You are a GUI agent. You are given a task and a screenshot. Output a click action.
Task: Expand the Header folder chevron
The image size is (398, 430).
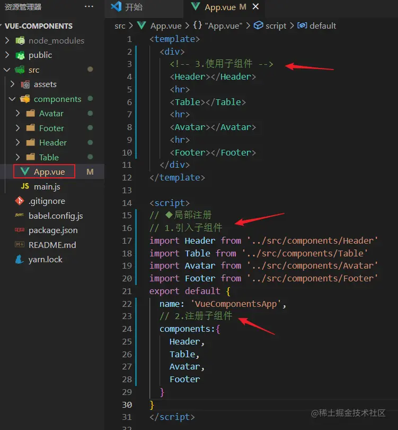click(18, 142)
